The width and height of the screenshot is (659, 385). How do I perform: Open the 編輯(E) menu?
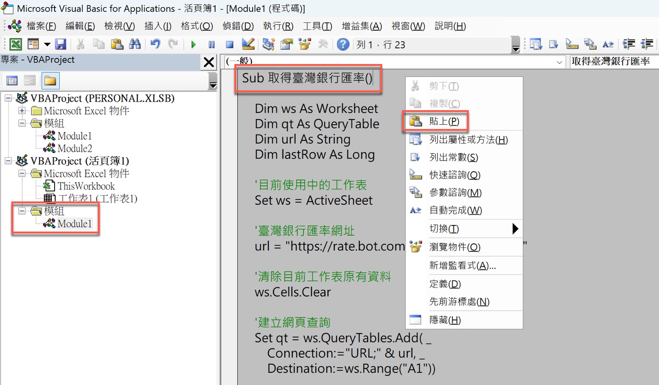pyautogui.click(x=80, y=26)
